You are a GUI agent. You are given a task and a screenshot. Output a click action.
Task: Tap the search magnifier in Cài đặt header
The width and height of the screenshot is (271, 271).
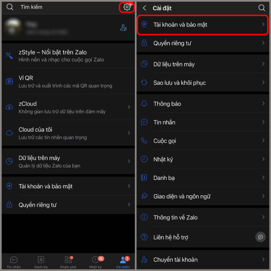pos(262,8)
